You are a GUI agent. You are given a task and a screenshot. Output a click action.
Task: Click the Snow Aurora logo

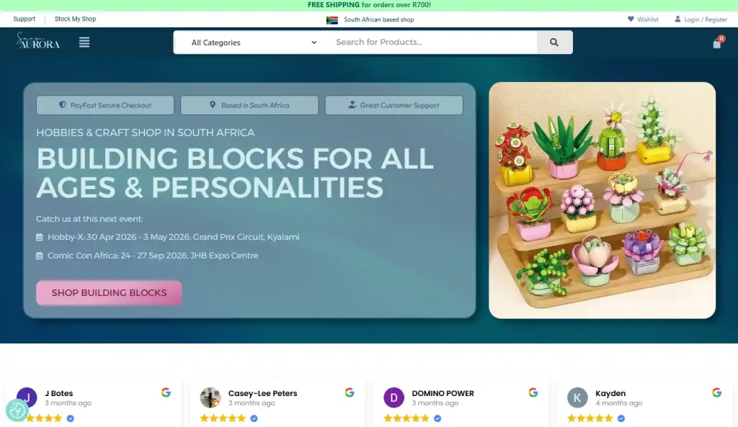point(38,41)
